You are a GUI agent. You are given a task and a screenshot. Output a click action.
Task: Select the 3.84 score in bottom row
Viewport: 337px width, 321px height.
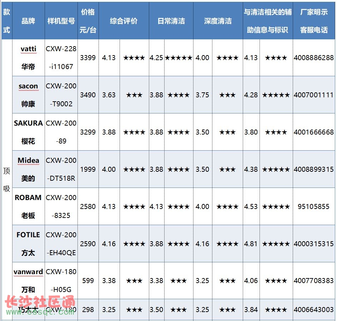pos(251,310)
